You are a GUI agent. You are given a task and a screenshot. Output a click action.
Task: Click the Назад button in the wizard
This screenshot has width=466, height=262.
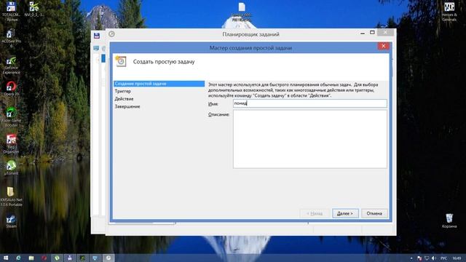coord(315,213)
